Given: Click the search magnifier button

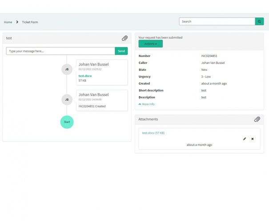Looking at the screenshot, I should click(x=259, y=21).
